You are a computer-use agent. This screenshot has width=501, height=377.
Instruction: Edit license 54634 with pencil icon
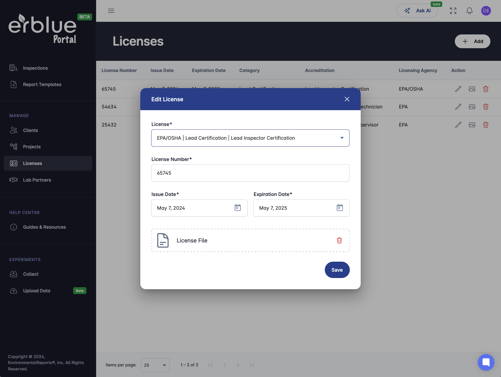pyautogui.click(x=458, y=107)
